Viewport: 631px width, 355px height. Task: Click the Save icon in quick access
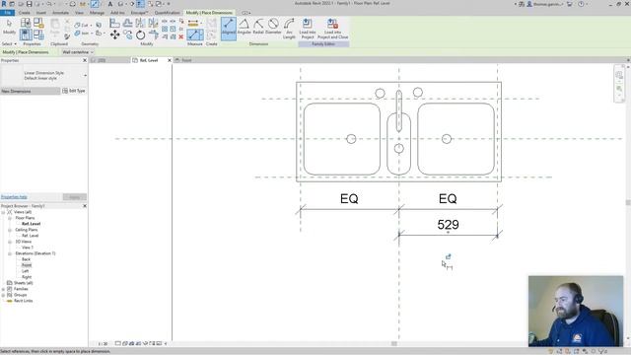point(29,4)
